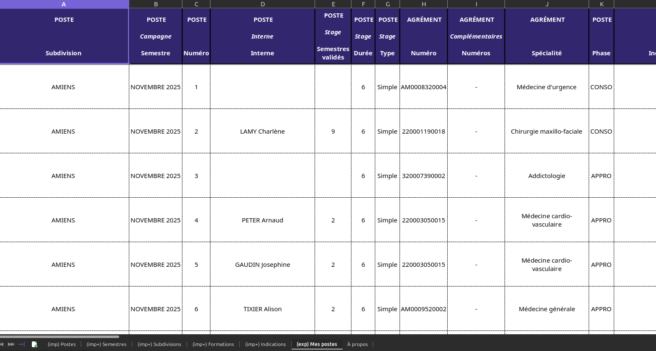Click the previous sheet navigation arrow
This screenshot has height=351, width=656.
2,344
